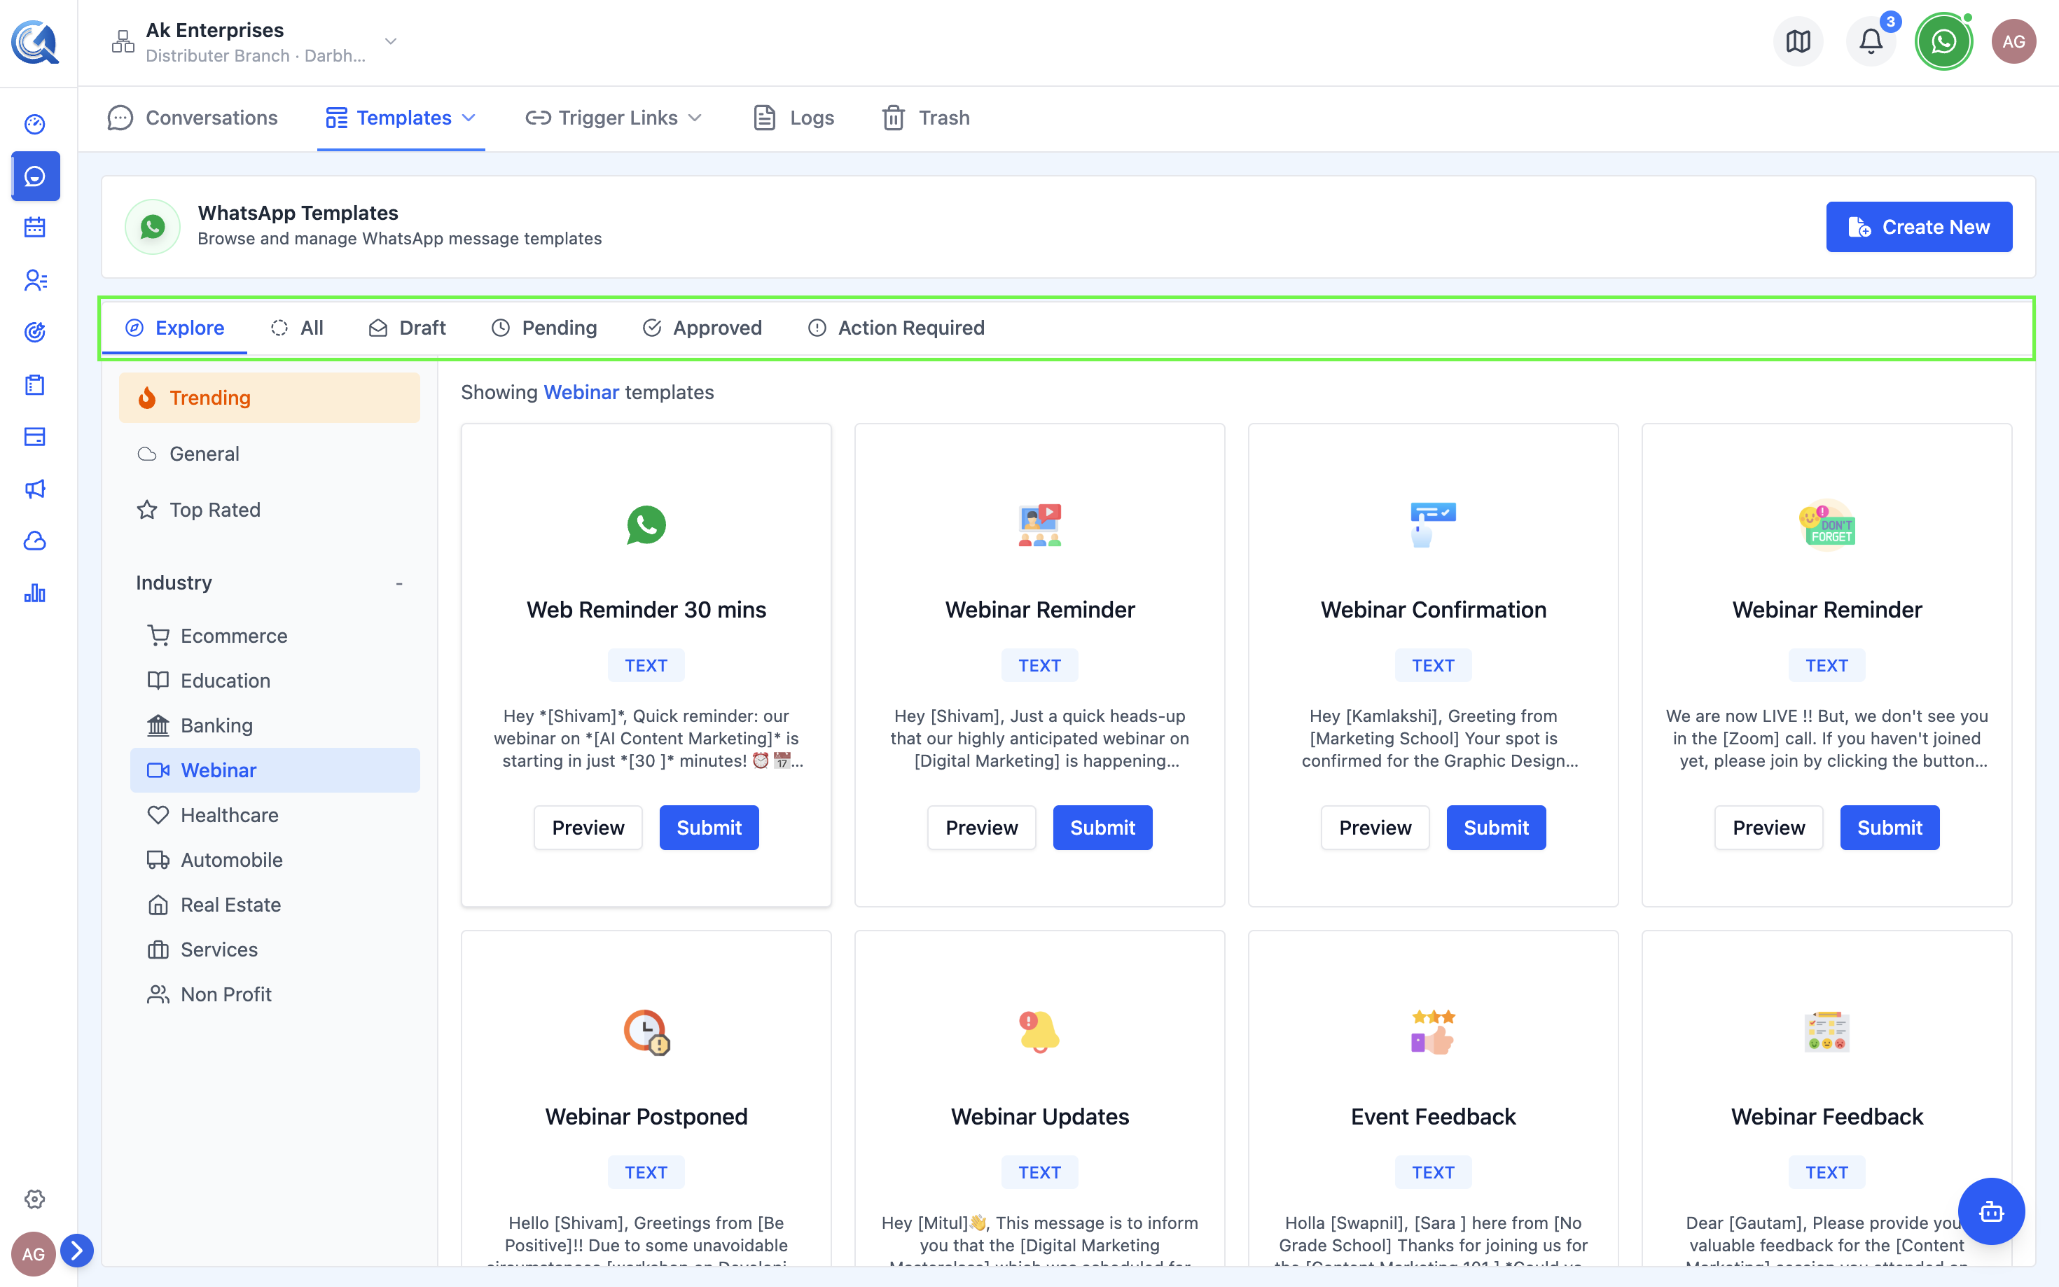The width and height of the screenshot is (2059, 1287).
Task: Click the Webinar Postponed clock thumbnail
Action: (646, 1031)
